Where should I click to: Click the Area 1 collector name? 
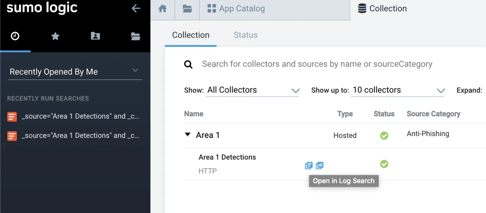pyautogui.click(x=207, y=135)
